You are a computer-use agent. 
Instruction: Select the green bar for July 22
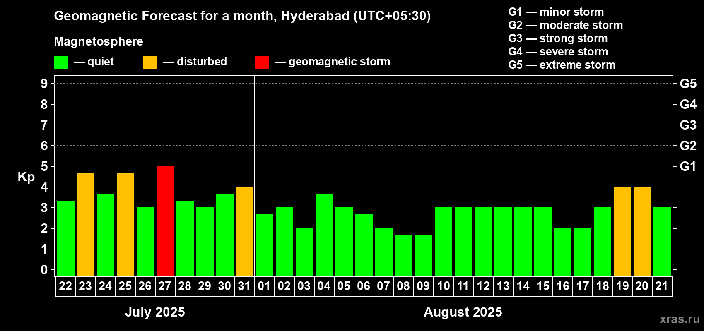(x=66, y=239)
